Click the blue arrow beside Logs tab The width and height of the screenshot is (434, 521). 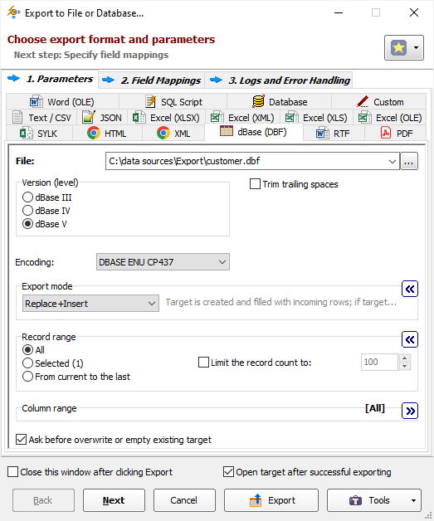click(x=216, y=80)
